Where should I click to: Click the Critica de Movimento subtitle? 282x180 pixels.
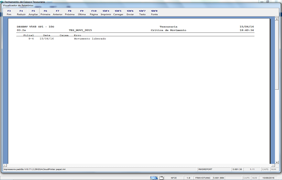click(x=168, y=30)
